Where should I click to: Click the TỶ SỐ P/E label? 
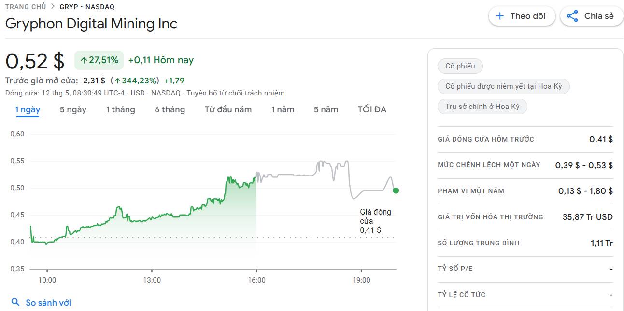(455, 269)
